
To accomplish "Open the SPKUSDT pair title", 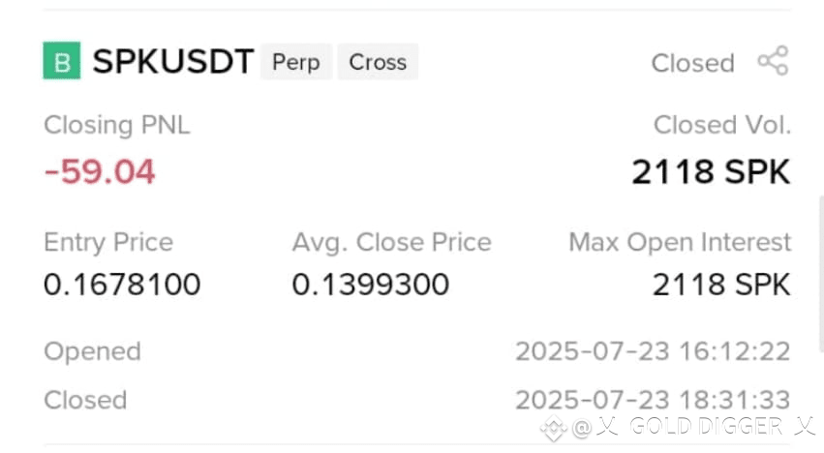I will (x=173, y=62).
